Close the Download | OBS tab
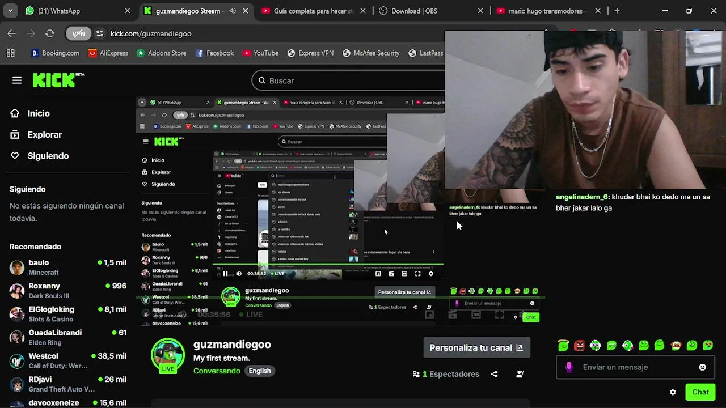Screen dimensions: 726x408 point(480,11)
